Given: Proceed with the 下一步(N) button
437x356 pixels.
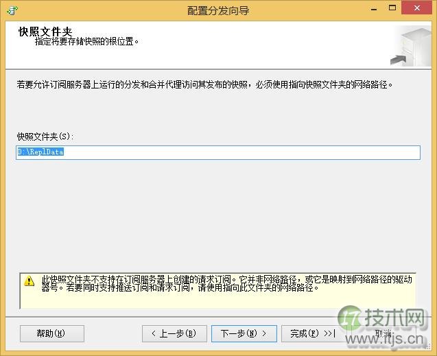Looking at the screenshot, I should [x=244, y=333].
